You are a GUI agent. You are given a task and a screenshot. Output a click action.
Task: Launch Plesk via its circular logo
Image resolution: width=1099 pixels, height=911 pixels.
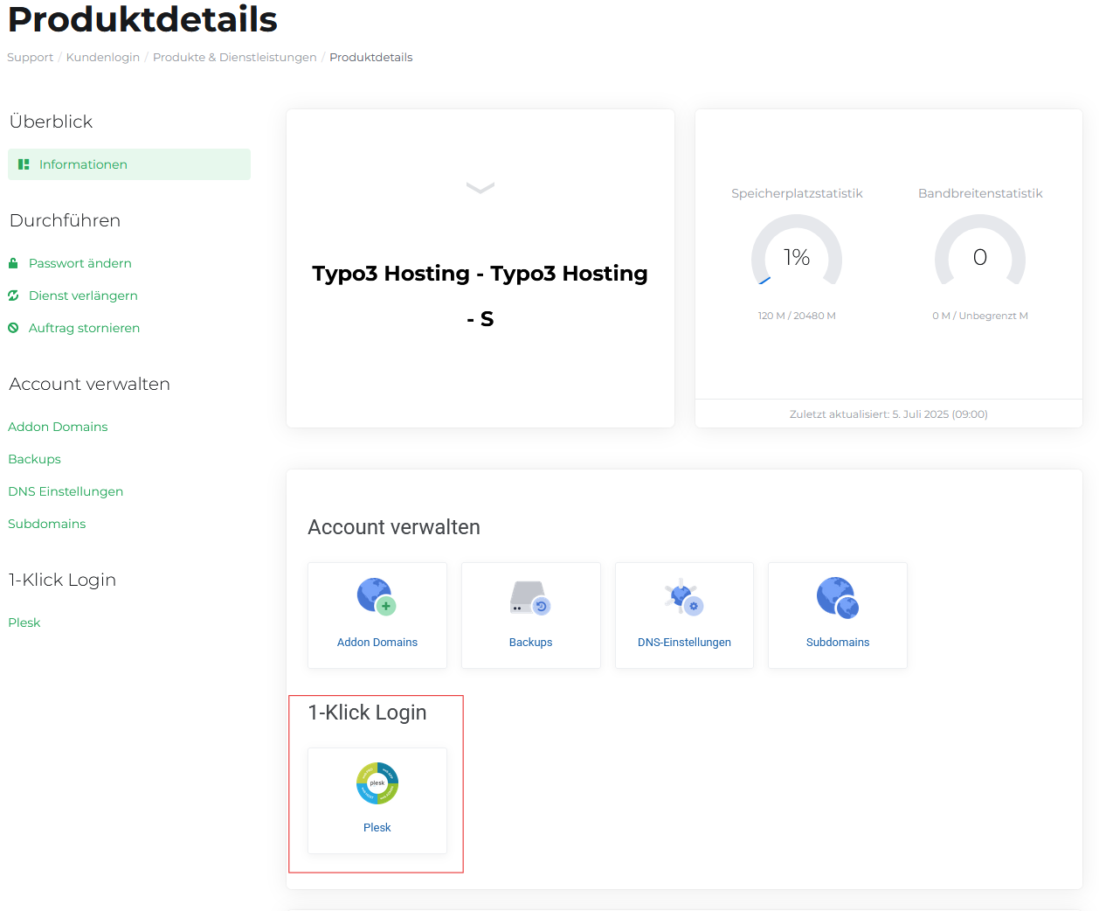click(377, 782)
